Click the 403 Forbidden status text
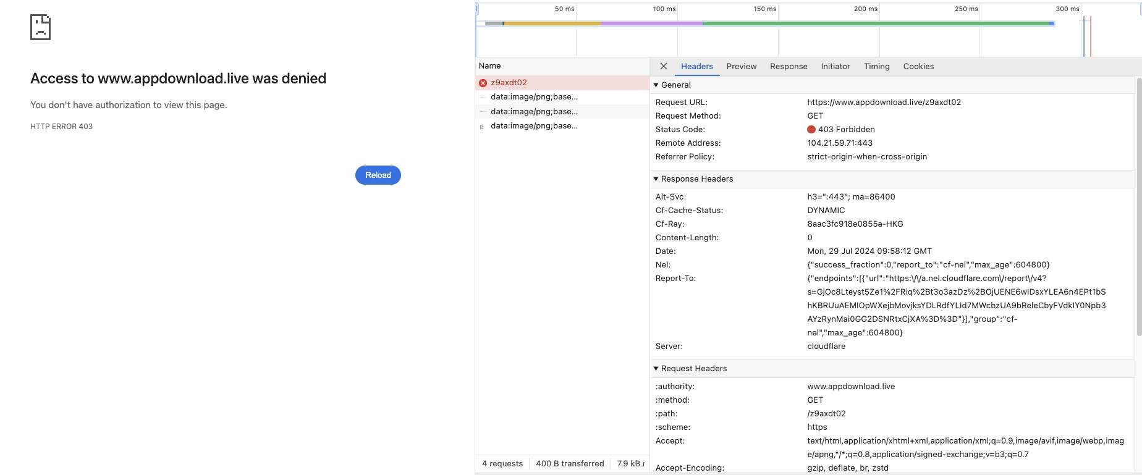1142x475 pixels. coord(847,130)
